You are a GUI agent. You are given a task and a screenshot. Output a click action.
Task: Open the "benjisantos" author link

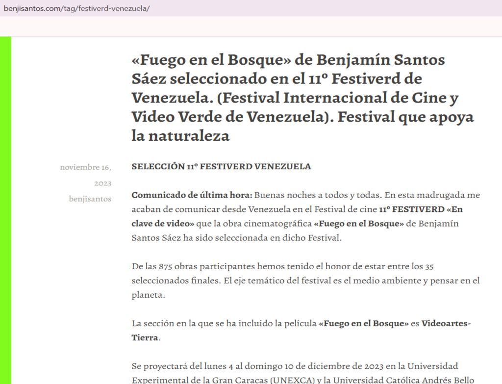90,199
